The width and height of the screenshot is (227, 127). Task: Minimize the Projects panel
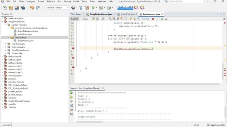(66, 14)
